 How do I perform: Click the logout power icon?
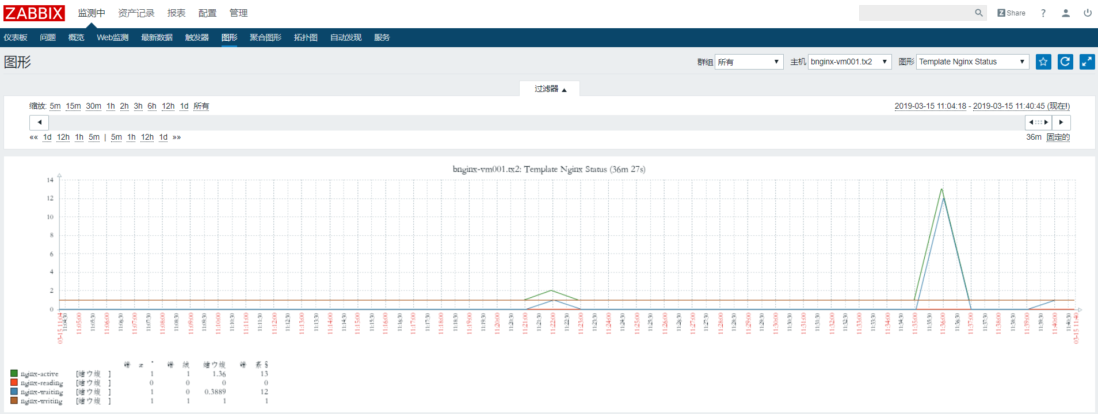pyautogui.click(x=1088, y=13)
